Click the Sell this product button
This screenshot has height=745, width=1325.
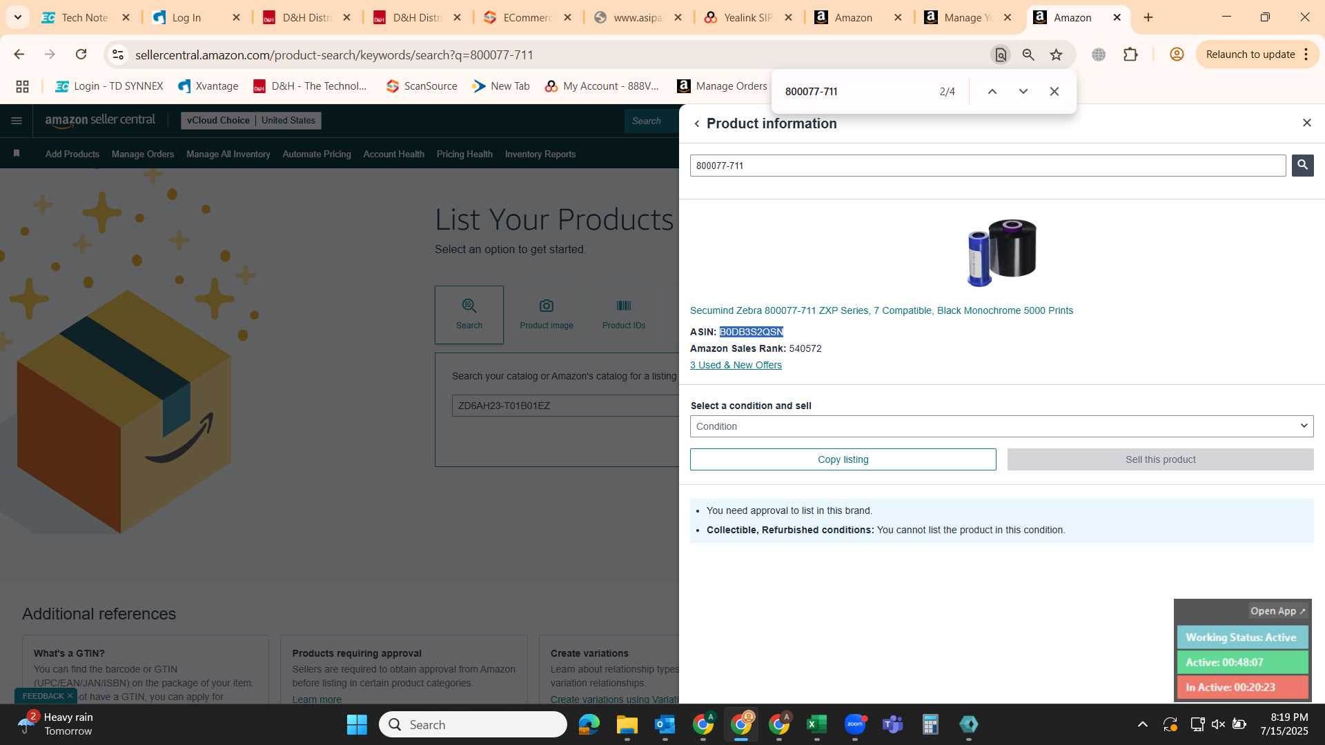[x=1160, y=459]
